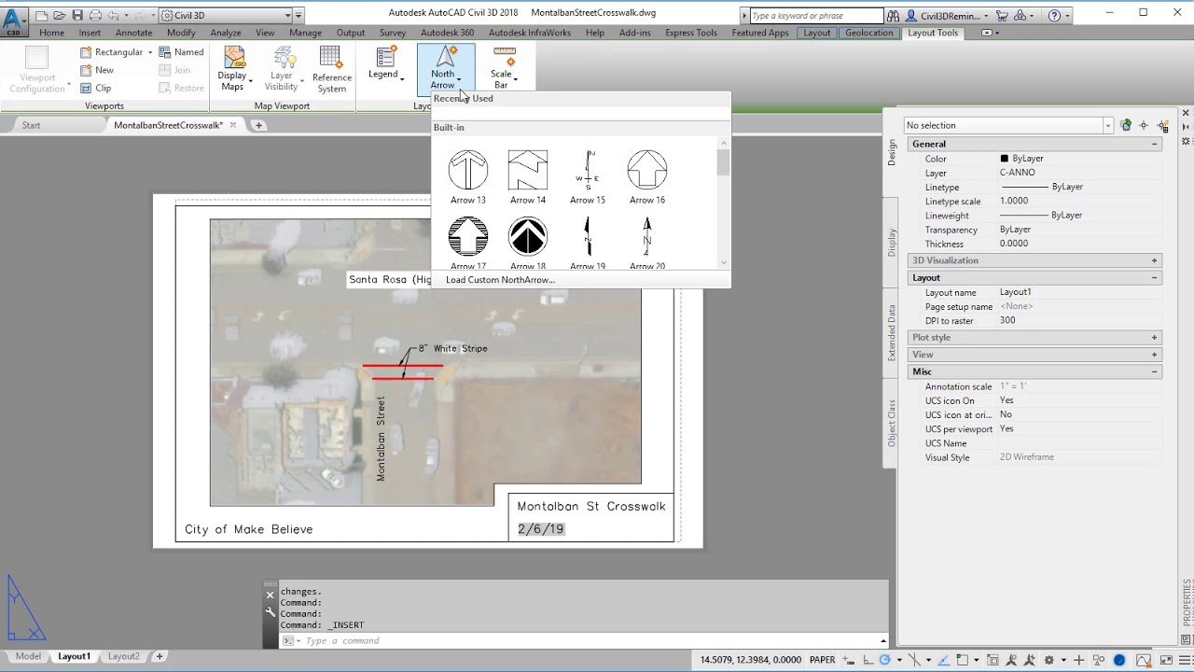Open the No selection dropdown
This screenshot has height=672, width=1194.
click(1007, 125)
